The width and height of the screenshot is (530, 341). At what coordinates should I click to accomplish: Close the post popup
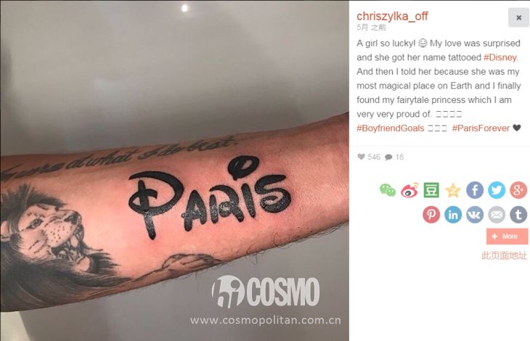pos(518,17)
